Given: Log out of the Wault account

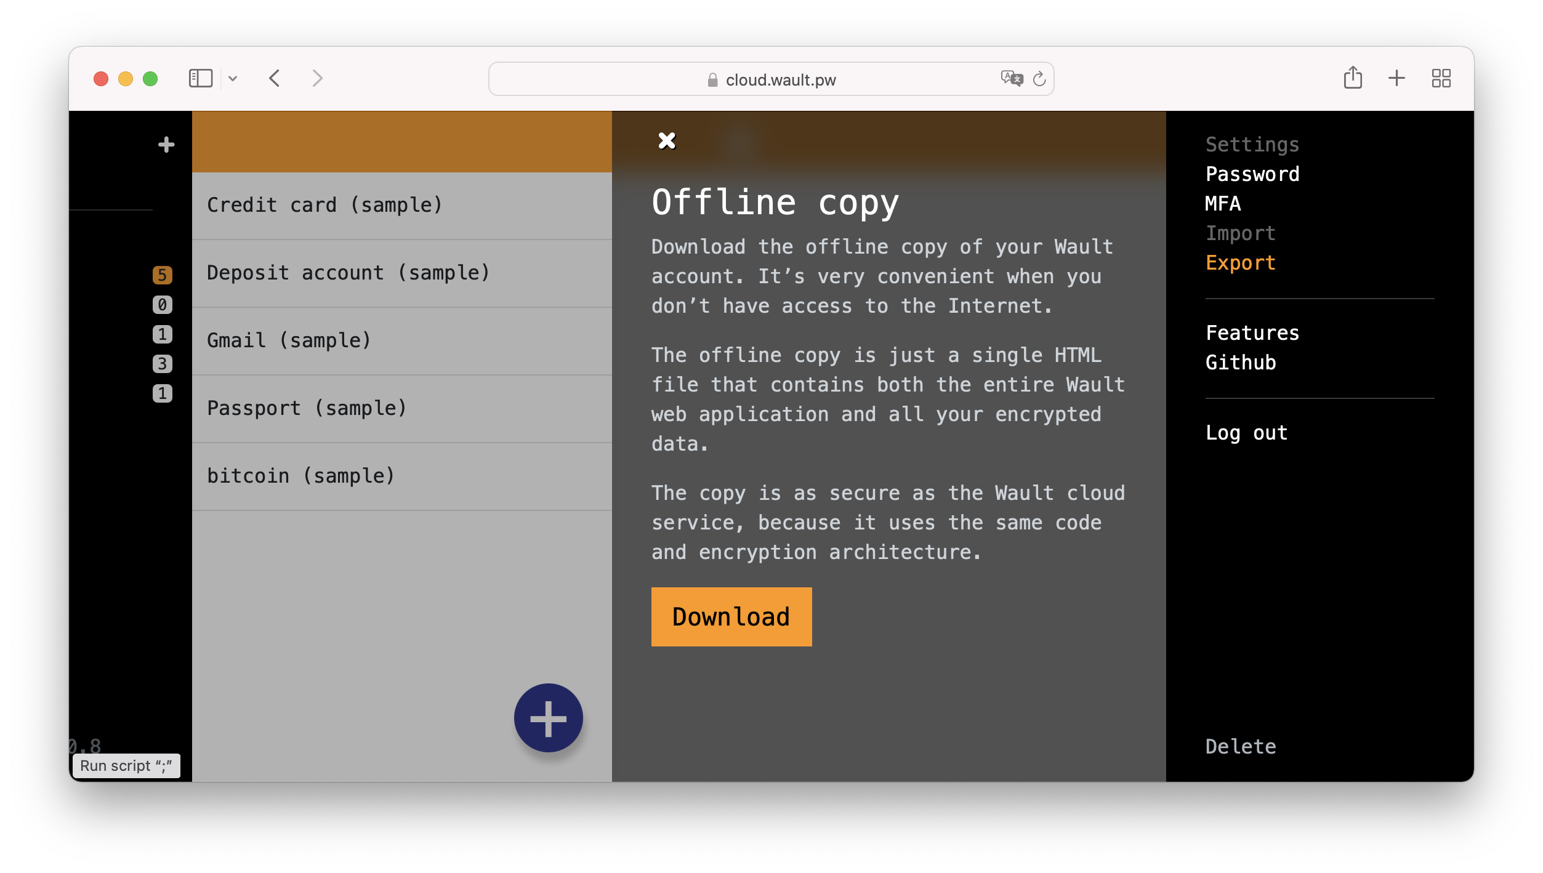Looking at the screenshot, I should click(1246, 433).
